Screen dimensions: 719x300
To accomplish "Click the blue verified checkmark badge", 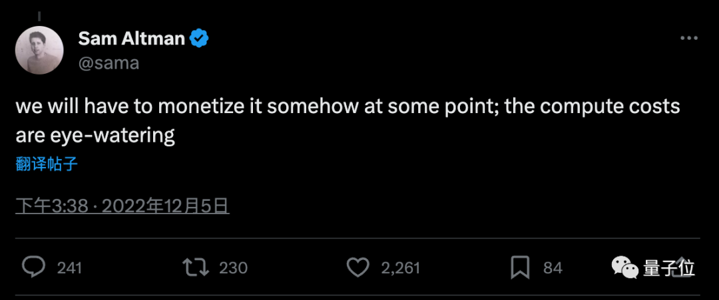I will [200, 39].
